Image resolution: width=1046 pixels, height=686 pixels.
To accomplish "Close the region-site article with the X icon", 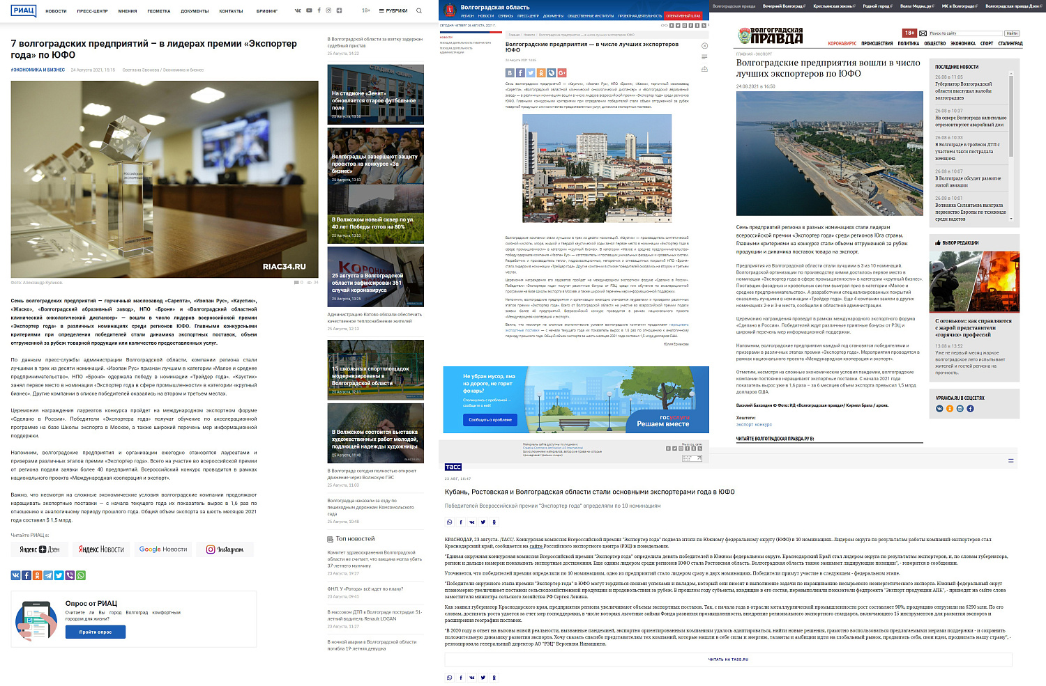I will (x=704, y=46).
